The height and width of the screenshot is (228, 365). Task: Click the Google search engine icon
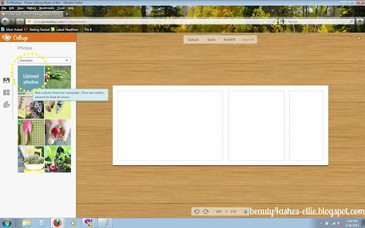pyautogui.click(x=282, y=22)
